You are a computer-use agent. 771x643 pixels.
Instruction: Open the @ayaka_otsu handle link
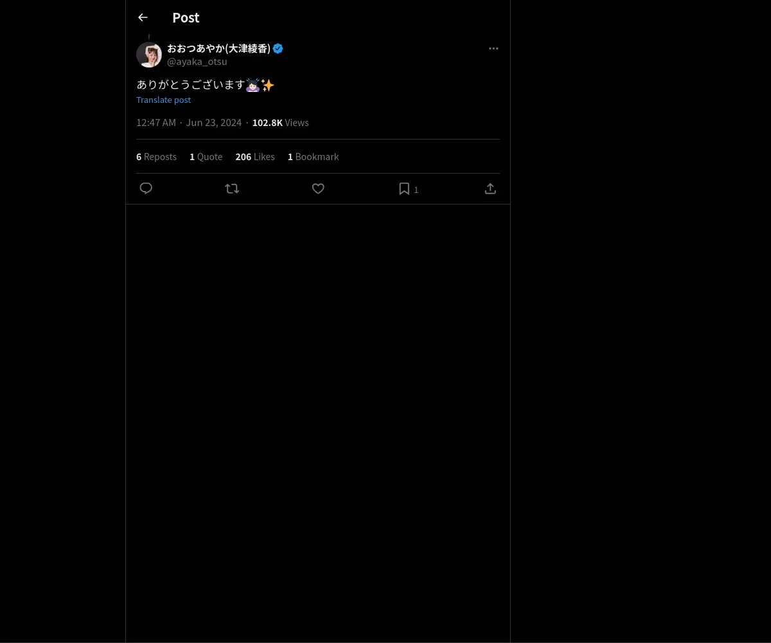click(x=197, y=62)
